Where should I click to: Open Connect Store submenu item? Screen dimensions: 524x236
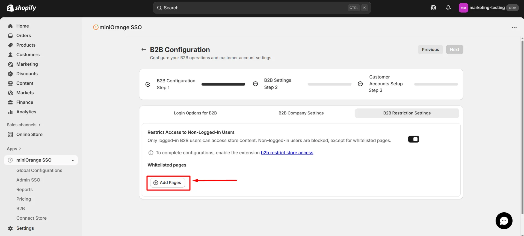click(x=31, y=218)
